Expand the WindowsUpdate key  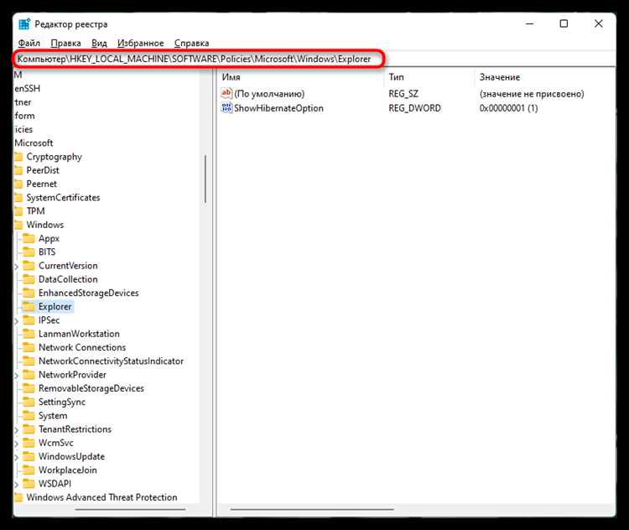(17, 458)
